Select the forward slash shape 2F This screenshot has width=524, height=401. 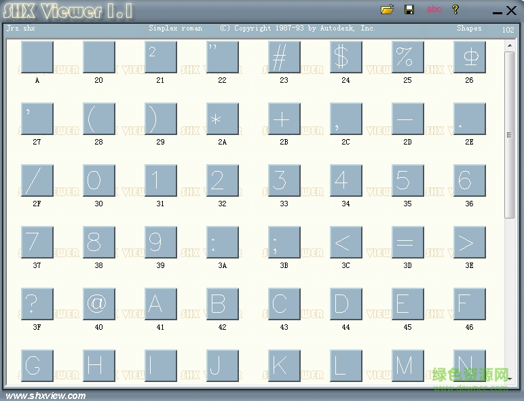point(37,180)
